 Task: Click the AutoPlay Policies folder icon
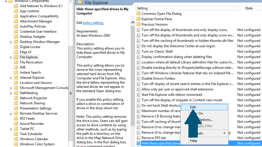tap(16, 26)
